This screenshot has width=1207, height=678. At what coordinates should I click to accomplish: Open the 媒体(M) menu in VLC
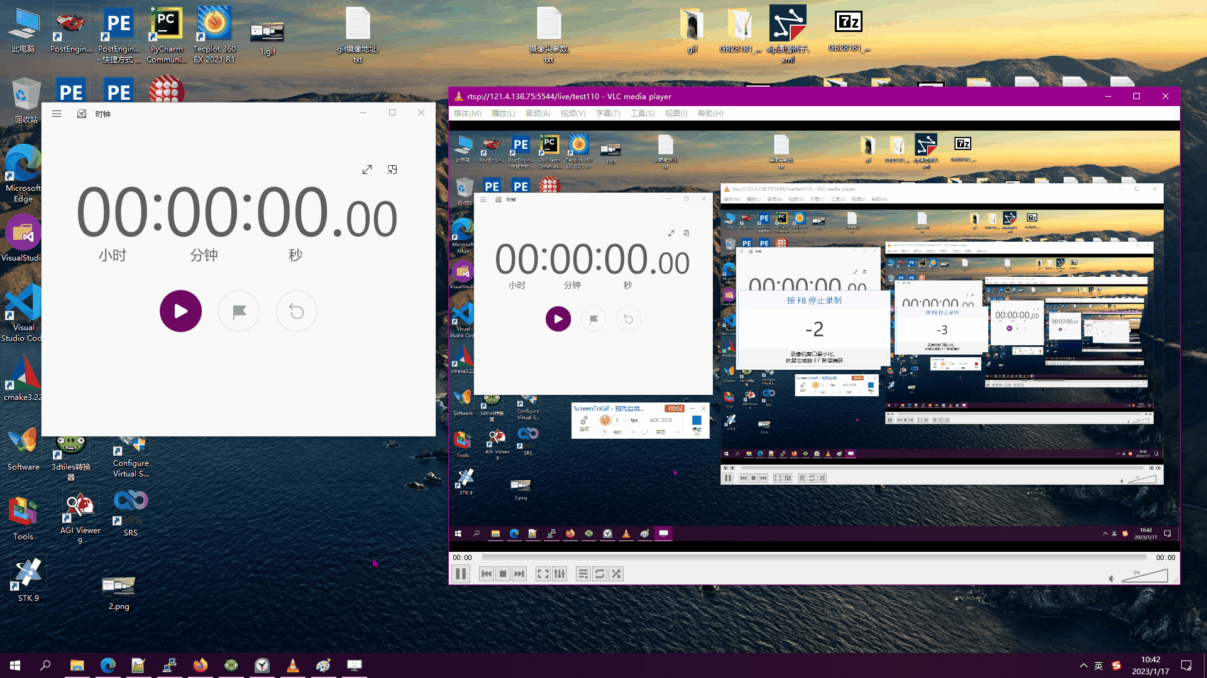pos(467,114)
